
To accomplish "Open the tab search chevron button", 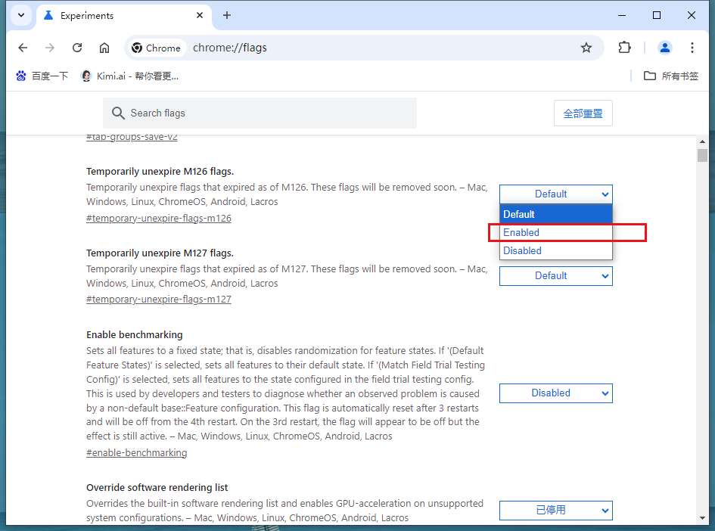I will [x=21, y=15].
